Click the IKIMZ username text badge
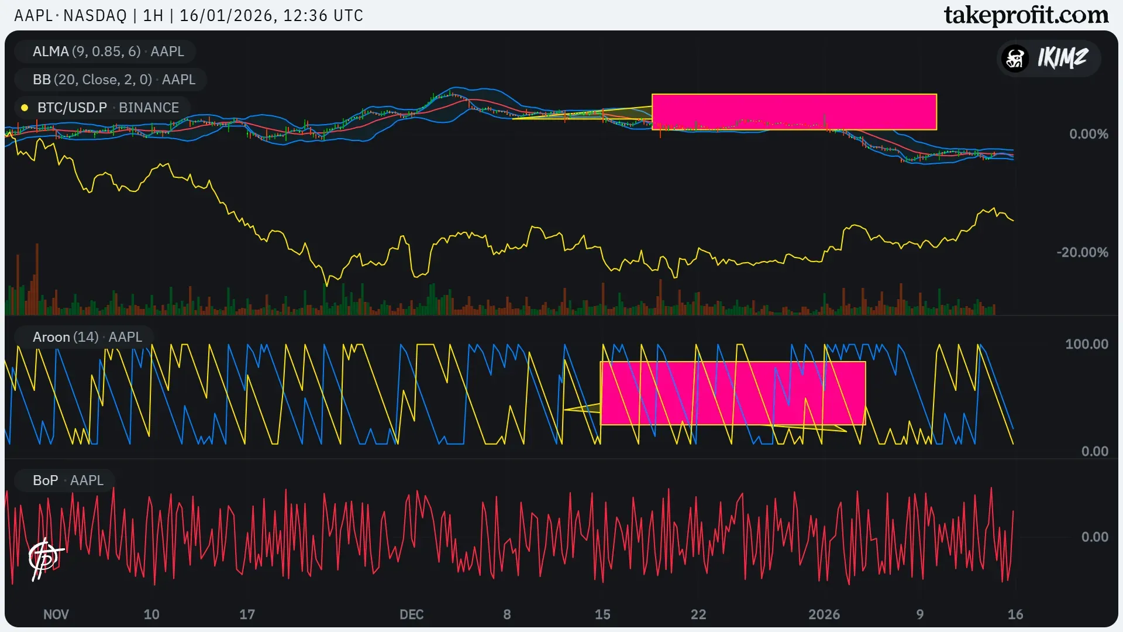The height and width of the screenshot is (632, 1123). 1062,58
